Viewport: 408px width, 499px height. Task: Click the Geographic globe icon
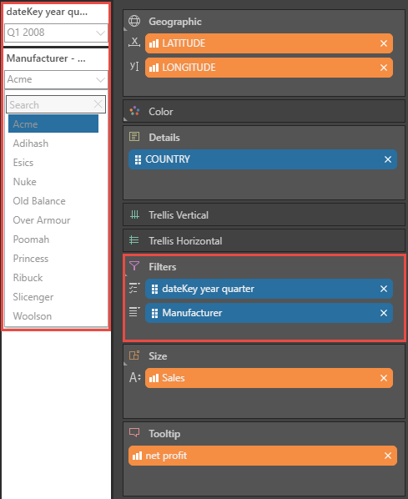tap(134, 21)
